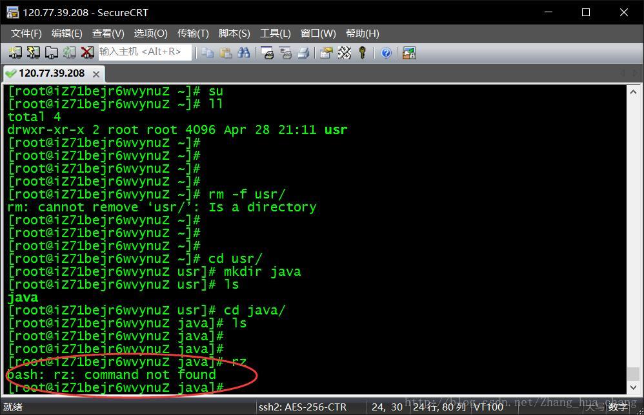Viewport: 644px width, 415px height.
Task: Click the 24, 30 cursor position status
Action: point(387,407)
